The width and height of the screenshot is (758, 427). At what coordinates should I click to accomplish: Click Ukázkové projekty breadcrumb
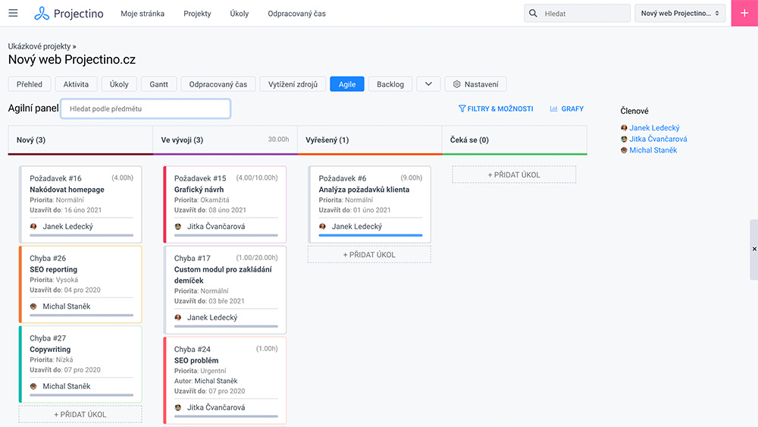click(39, 46)
